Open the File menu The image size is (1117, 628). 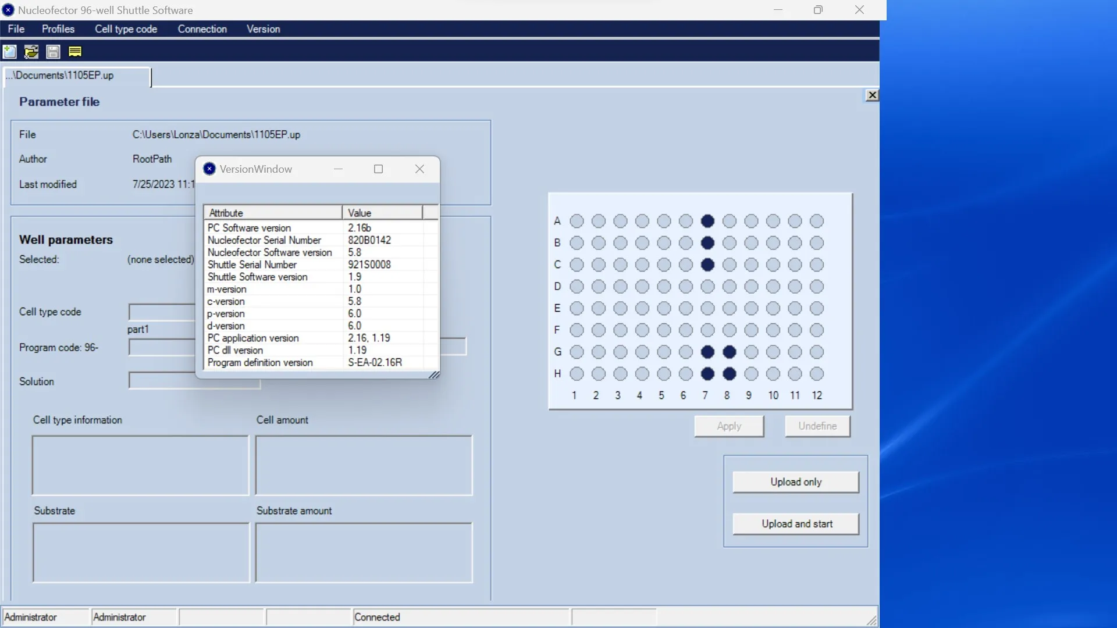point(16,29)
